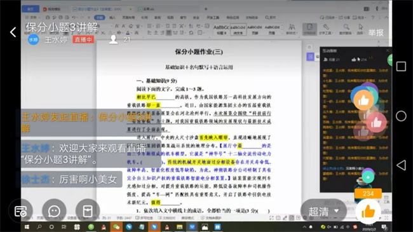Open host avatar labeled 水婷

(34, 40)
